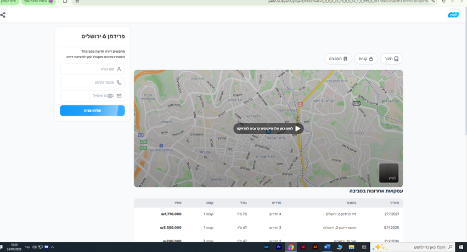
Task: Select the חינוך (education) map filter chip
Action: 391,59
